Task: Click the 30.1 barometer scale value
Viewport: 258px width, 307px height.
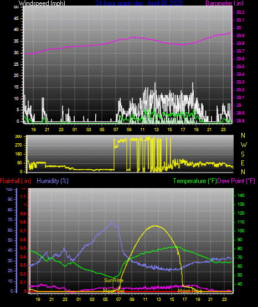Action: [x=240, y=20]
